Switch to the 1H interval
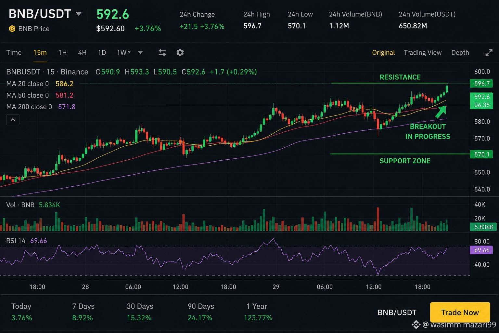 click(62, 52)
